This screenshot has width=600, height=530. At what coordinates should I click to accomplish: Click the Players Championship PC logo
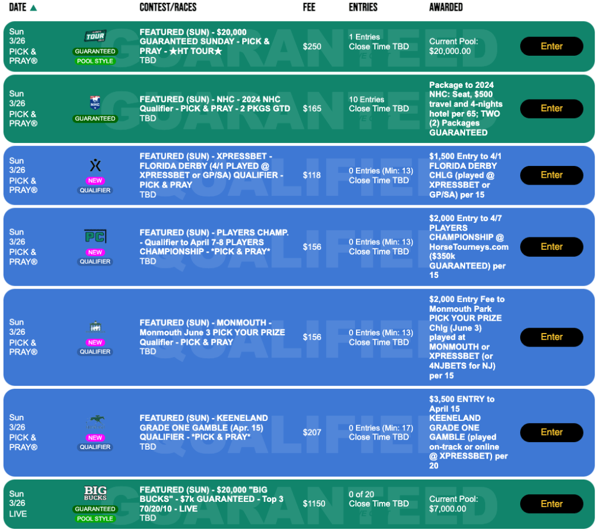[95, 237]
